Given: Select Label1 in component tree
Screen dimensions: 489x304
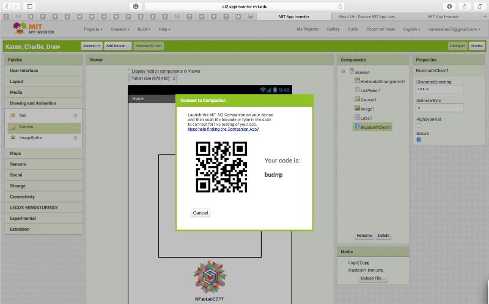Looking at the screenshot, I should [364, 118].
